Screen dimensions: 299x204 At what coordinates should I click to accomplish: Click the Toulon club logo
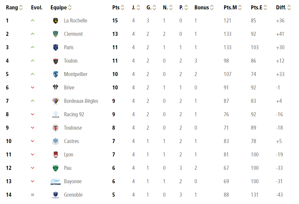point(56,61)
